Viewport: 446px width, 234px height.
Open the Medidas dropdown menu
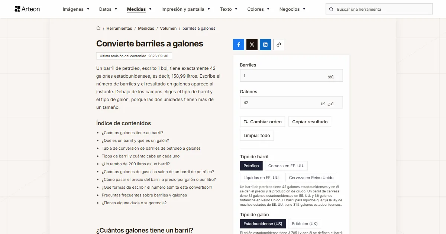(139, 9)
